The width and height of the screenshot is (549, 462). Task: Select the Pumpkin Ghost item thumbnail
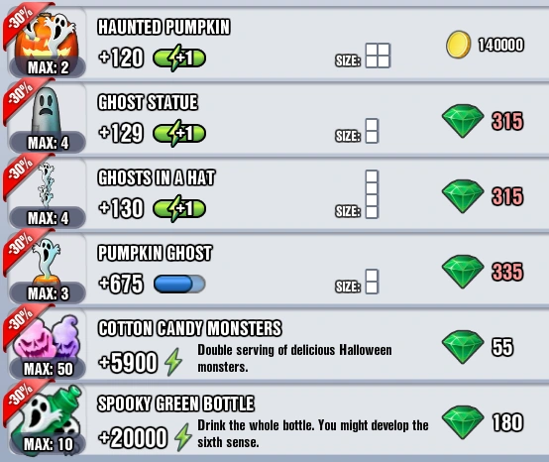coord(47,270)
